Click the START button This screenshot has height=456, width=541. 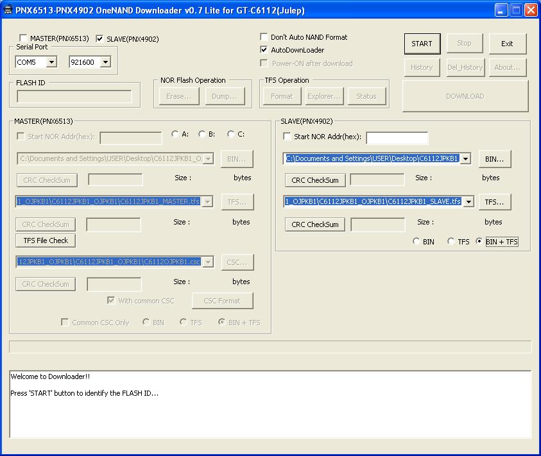pos(422,44)
